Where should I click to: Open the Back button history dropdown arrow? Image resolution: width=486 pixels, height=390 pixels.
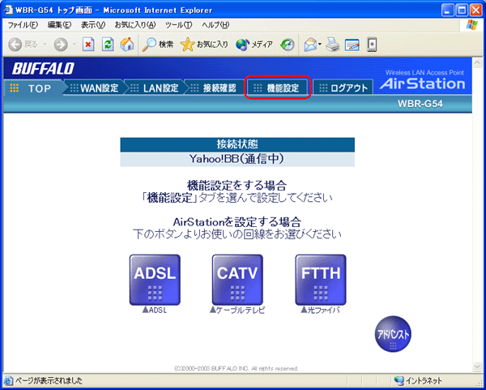45,45
